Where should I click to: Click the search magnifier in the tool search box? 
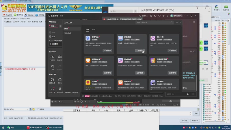[x=172, y=23]
